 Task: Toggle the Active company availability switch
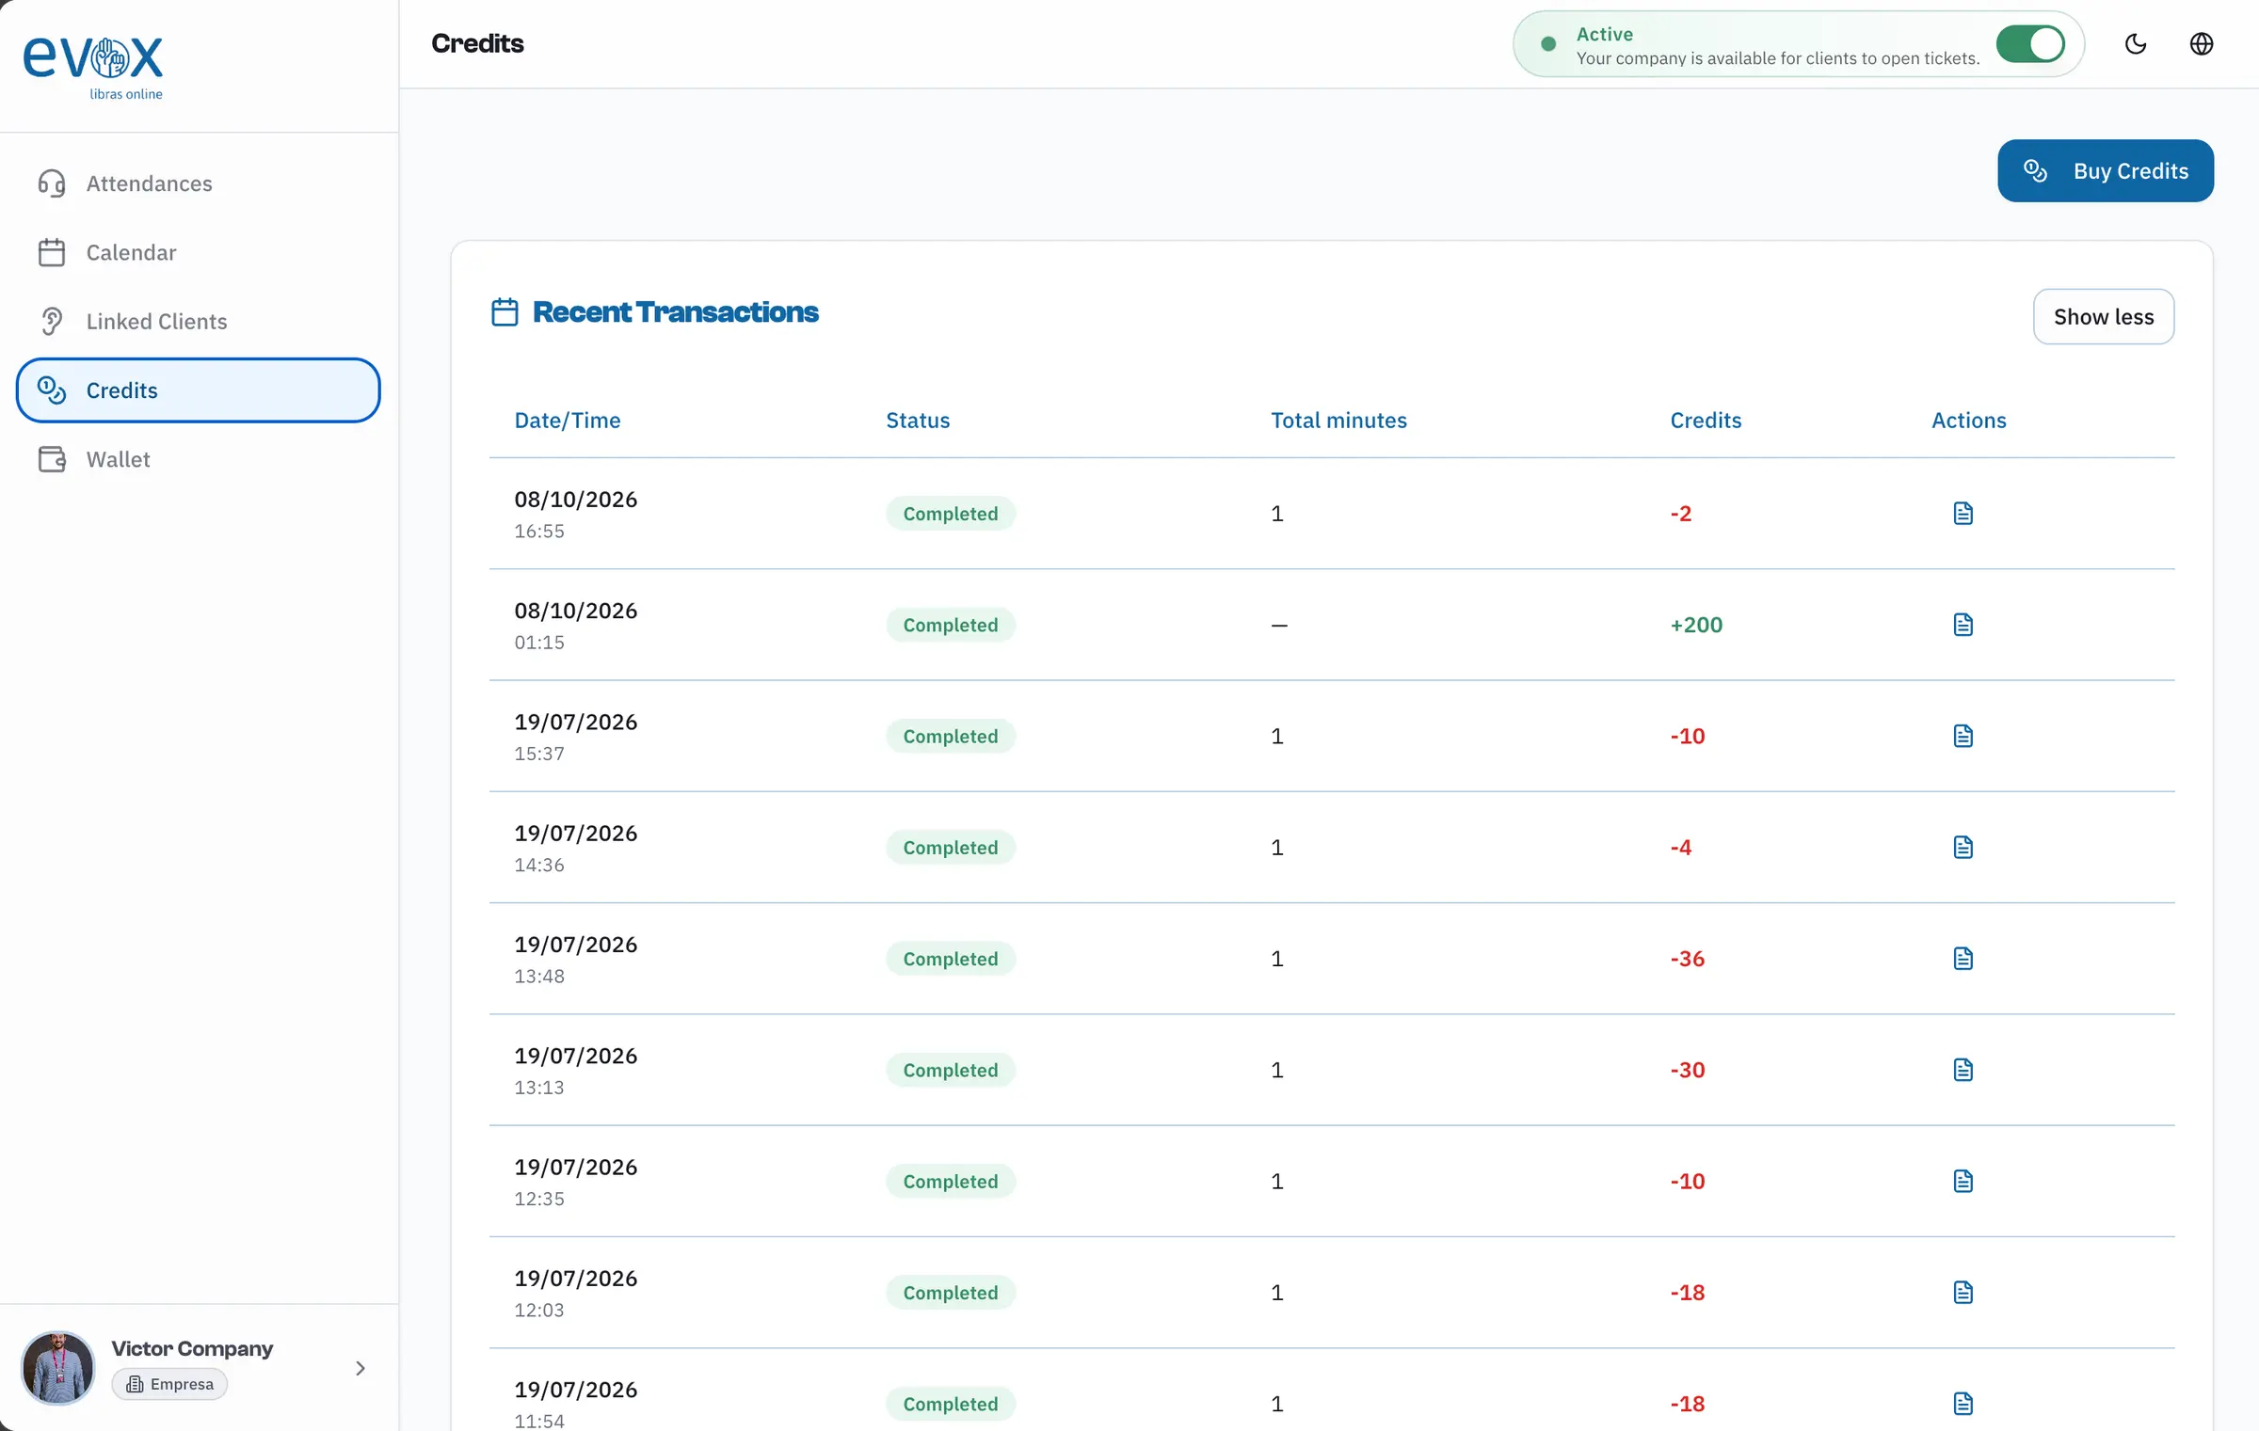[x=2030, y=44]
